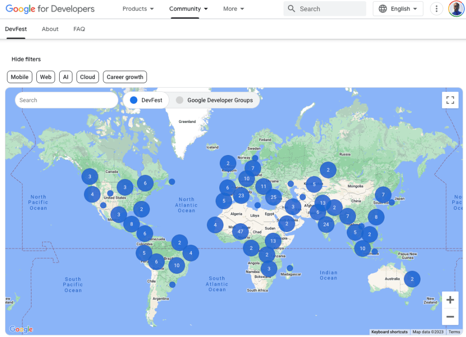466x337 pixels.
Task: Switch to the About tab
Action: [50, 29]
